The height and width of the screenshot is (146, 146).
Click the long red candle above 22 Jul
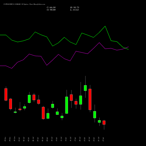click(90, 99)
